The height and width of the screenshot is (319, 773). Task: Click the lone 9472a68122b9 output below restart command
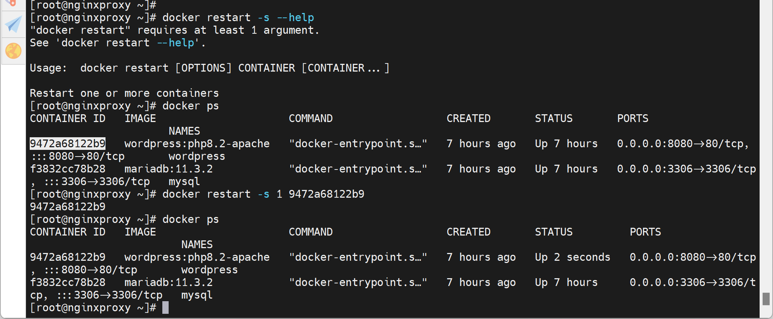coord(68,207)
